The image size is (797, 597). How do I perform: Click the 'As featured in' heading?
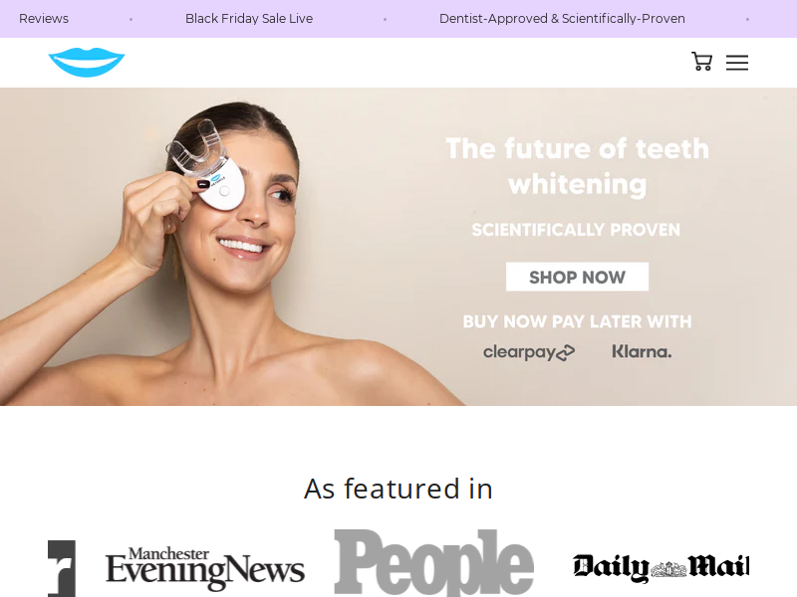tap(398, 489)
